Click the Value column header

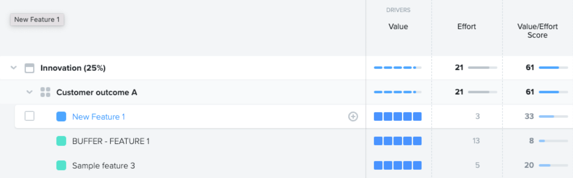(398, 27)
